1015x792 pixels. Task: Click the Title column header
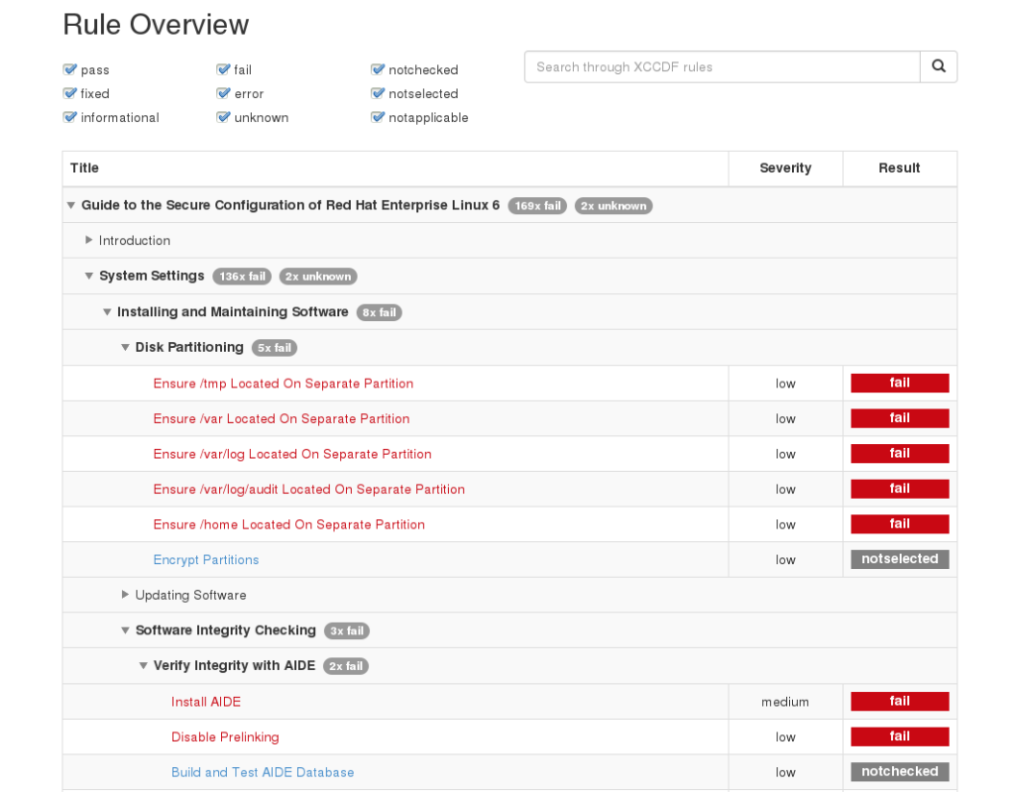85,168
